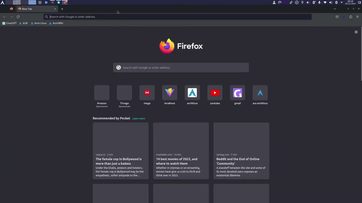Go back one page

click(x=4, y=17)
